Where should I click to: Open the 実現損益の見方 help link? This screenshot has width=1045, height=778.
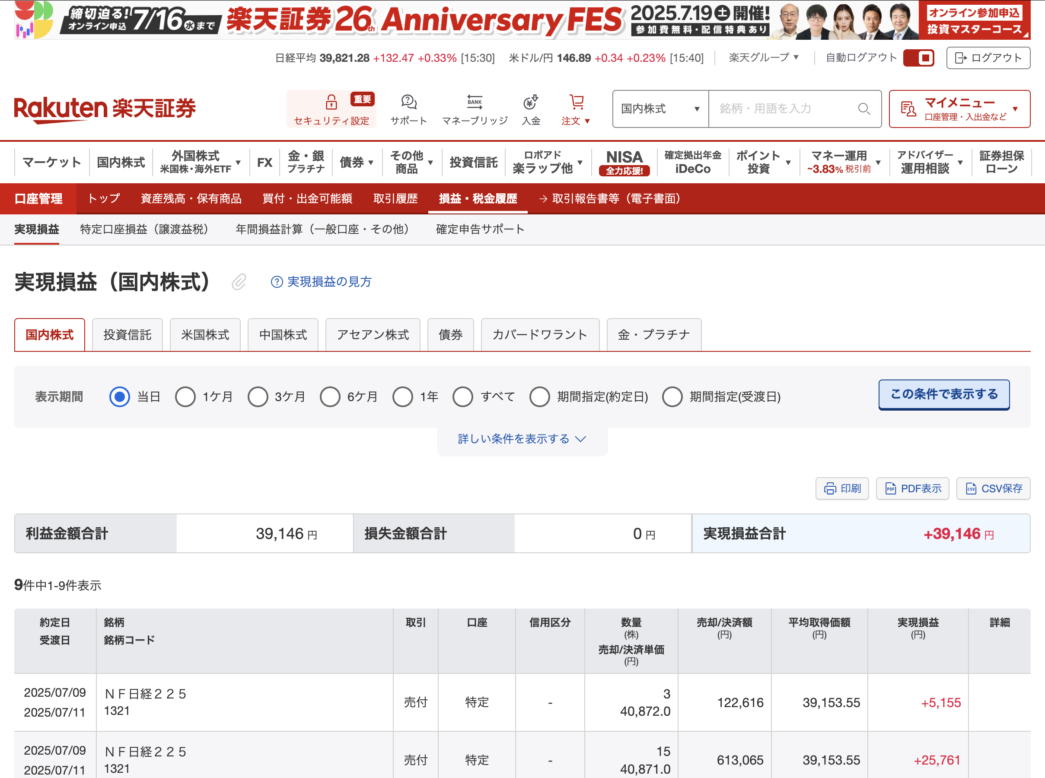(x=321, y=282)
